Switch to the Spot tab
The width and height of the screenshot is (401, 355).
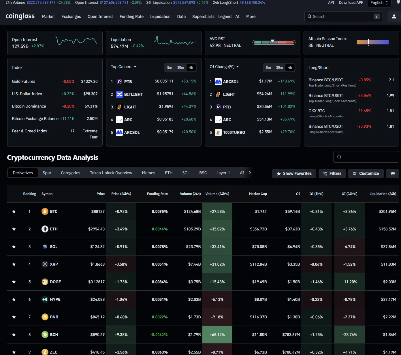[47, 173]
